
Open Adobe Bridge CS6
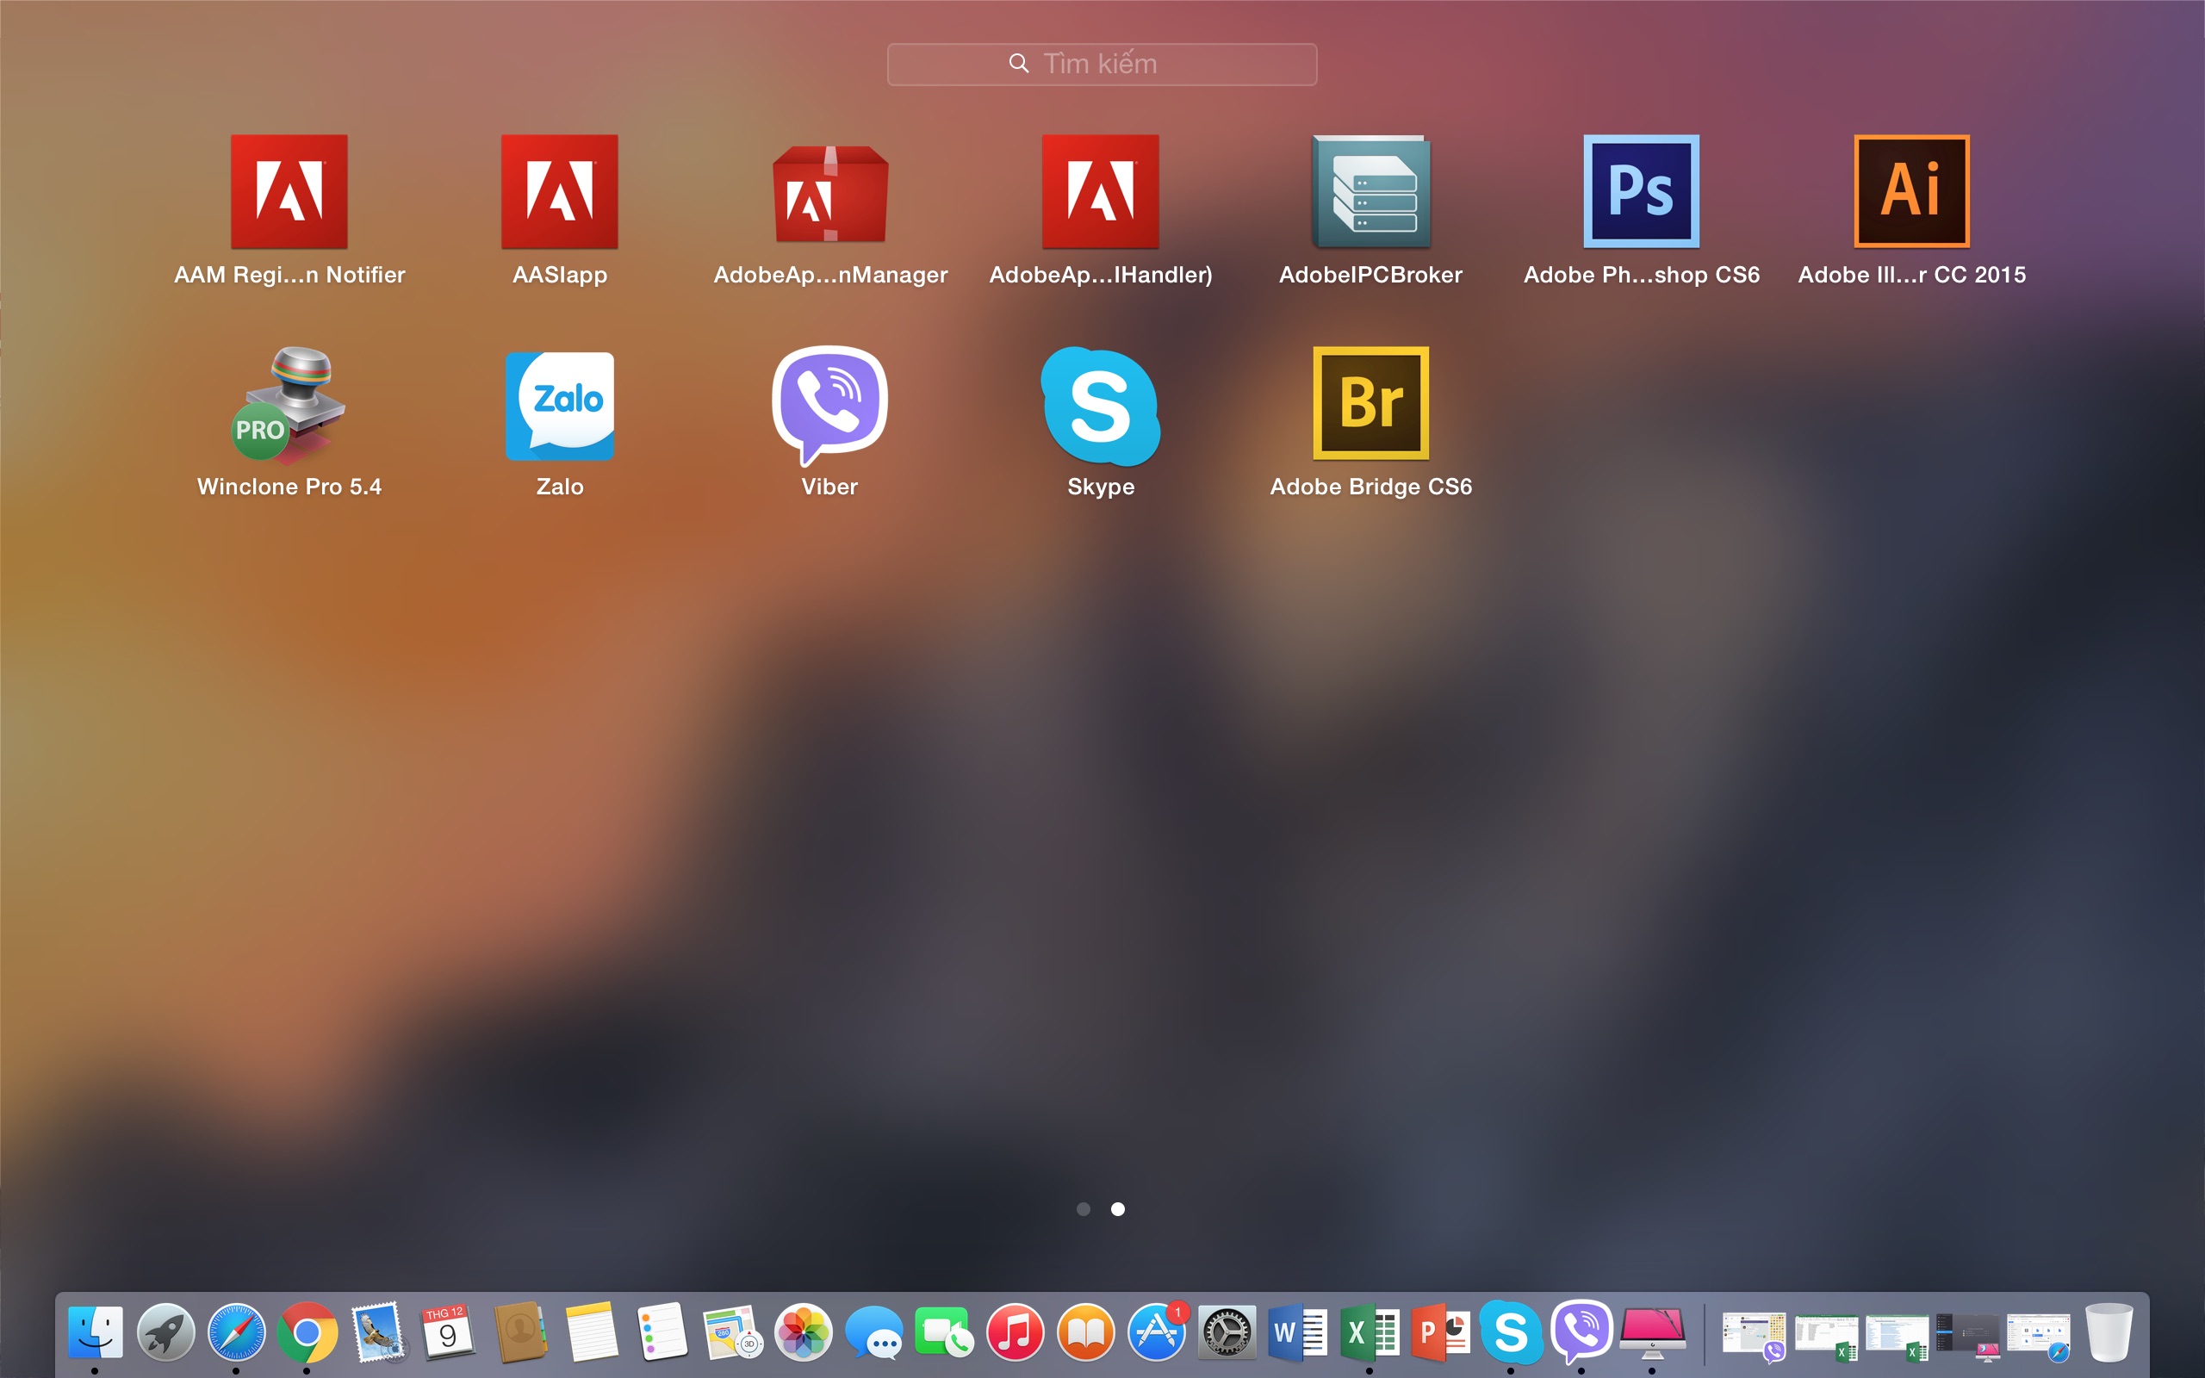(1370, 404)
